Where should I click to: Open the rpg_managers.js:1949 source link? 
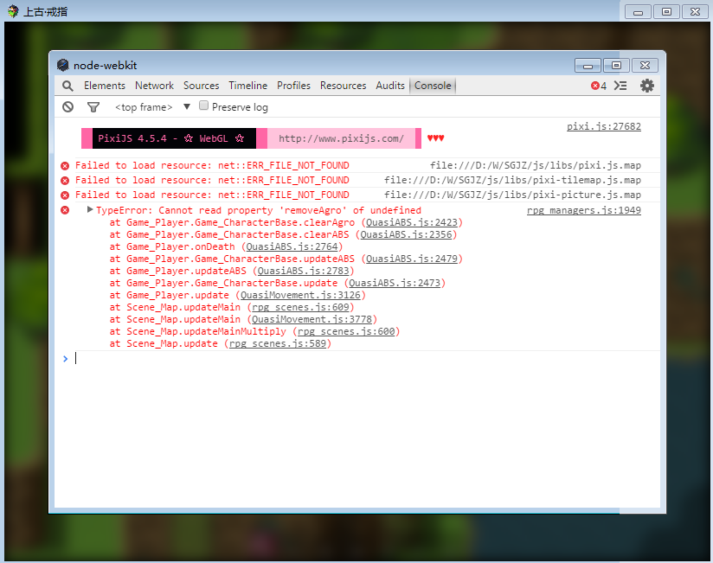pyautogui.click(x=584, y=210)
